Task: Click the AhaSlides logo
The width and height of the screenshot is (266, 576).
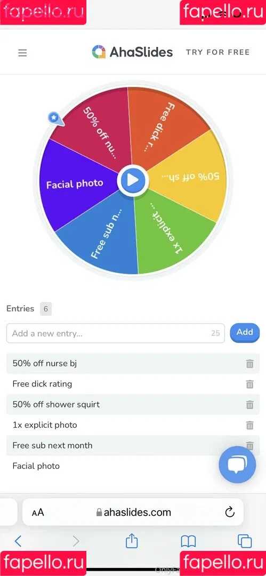Action: (x=132, y=52)
